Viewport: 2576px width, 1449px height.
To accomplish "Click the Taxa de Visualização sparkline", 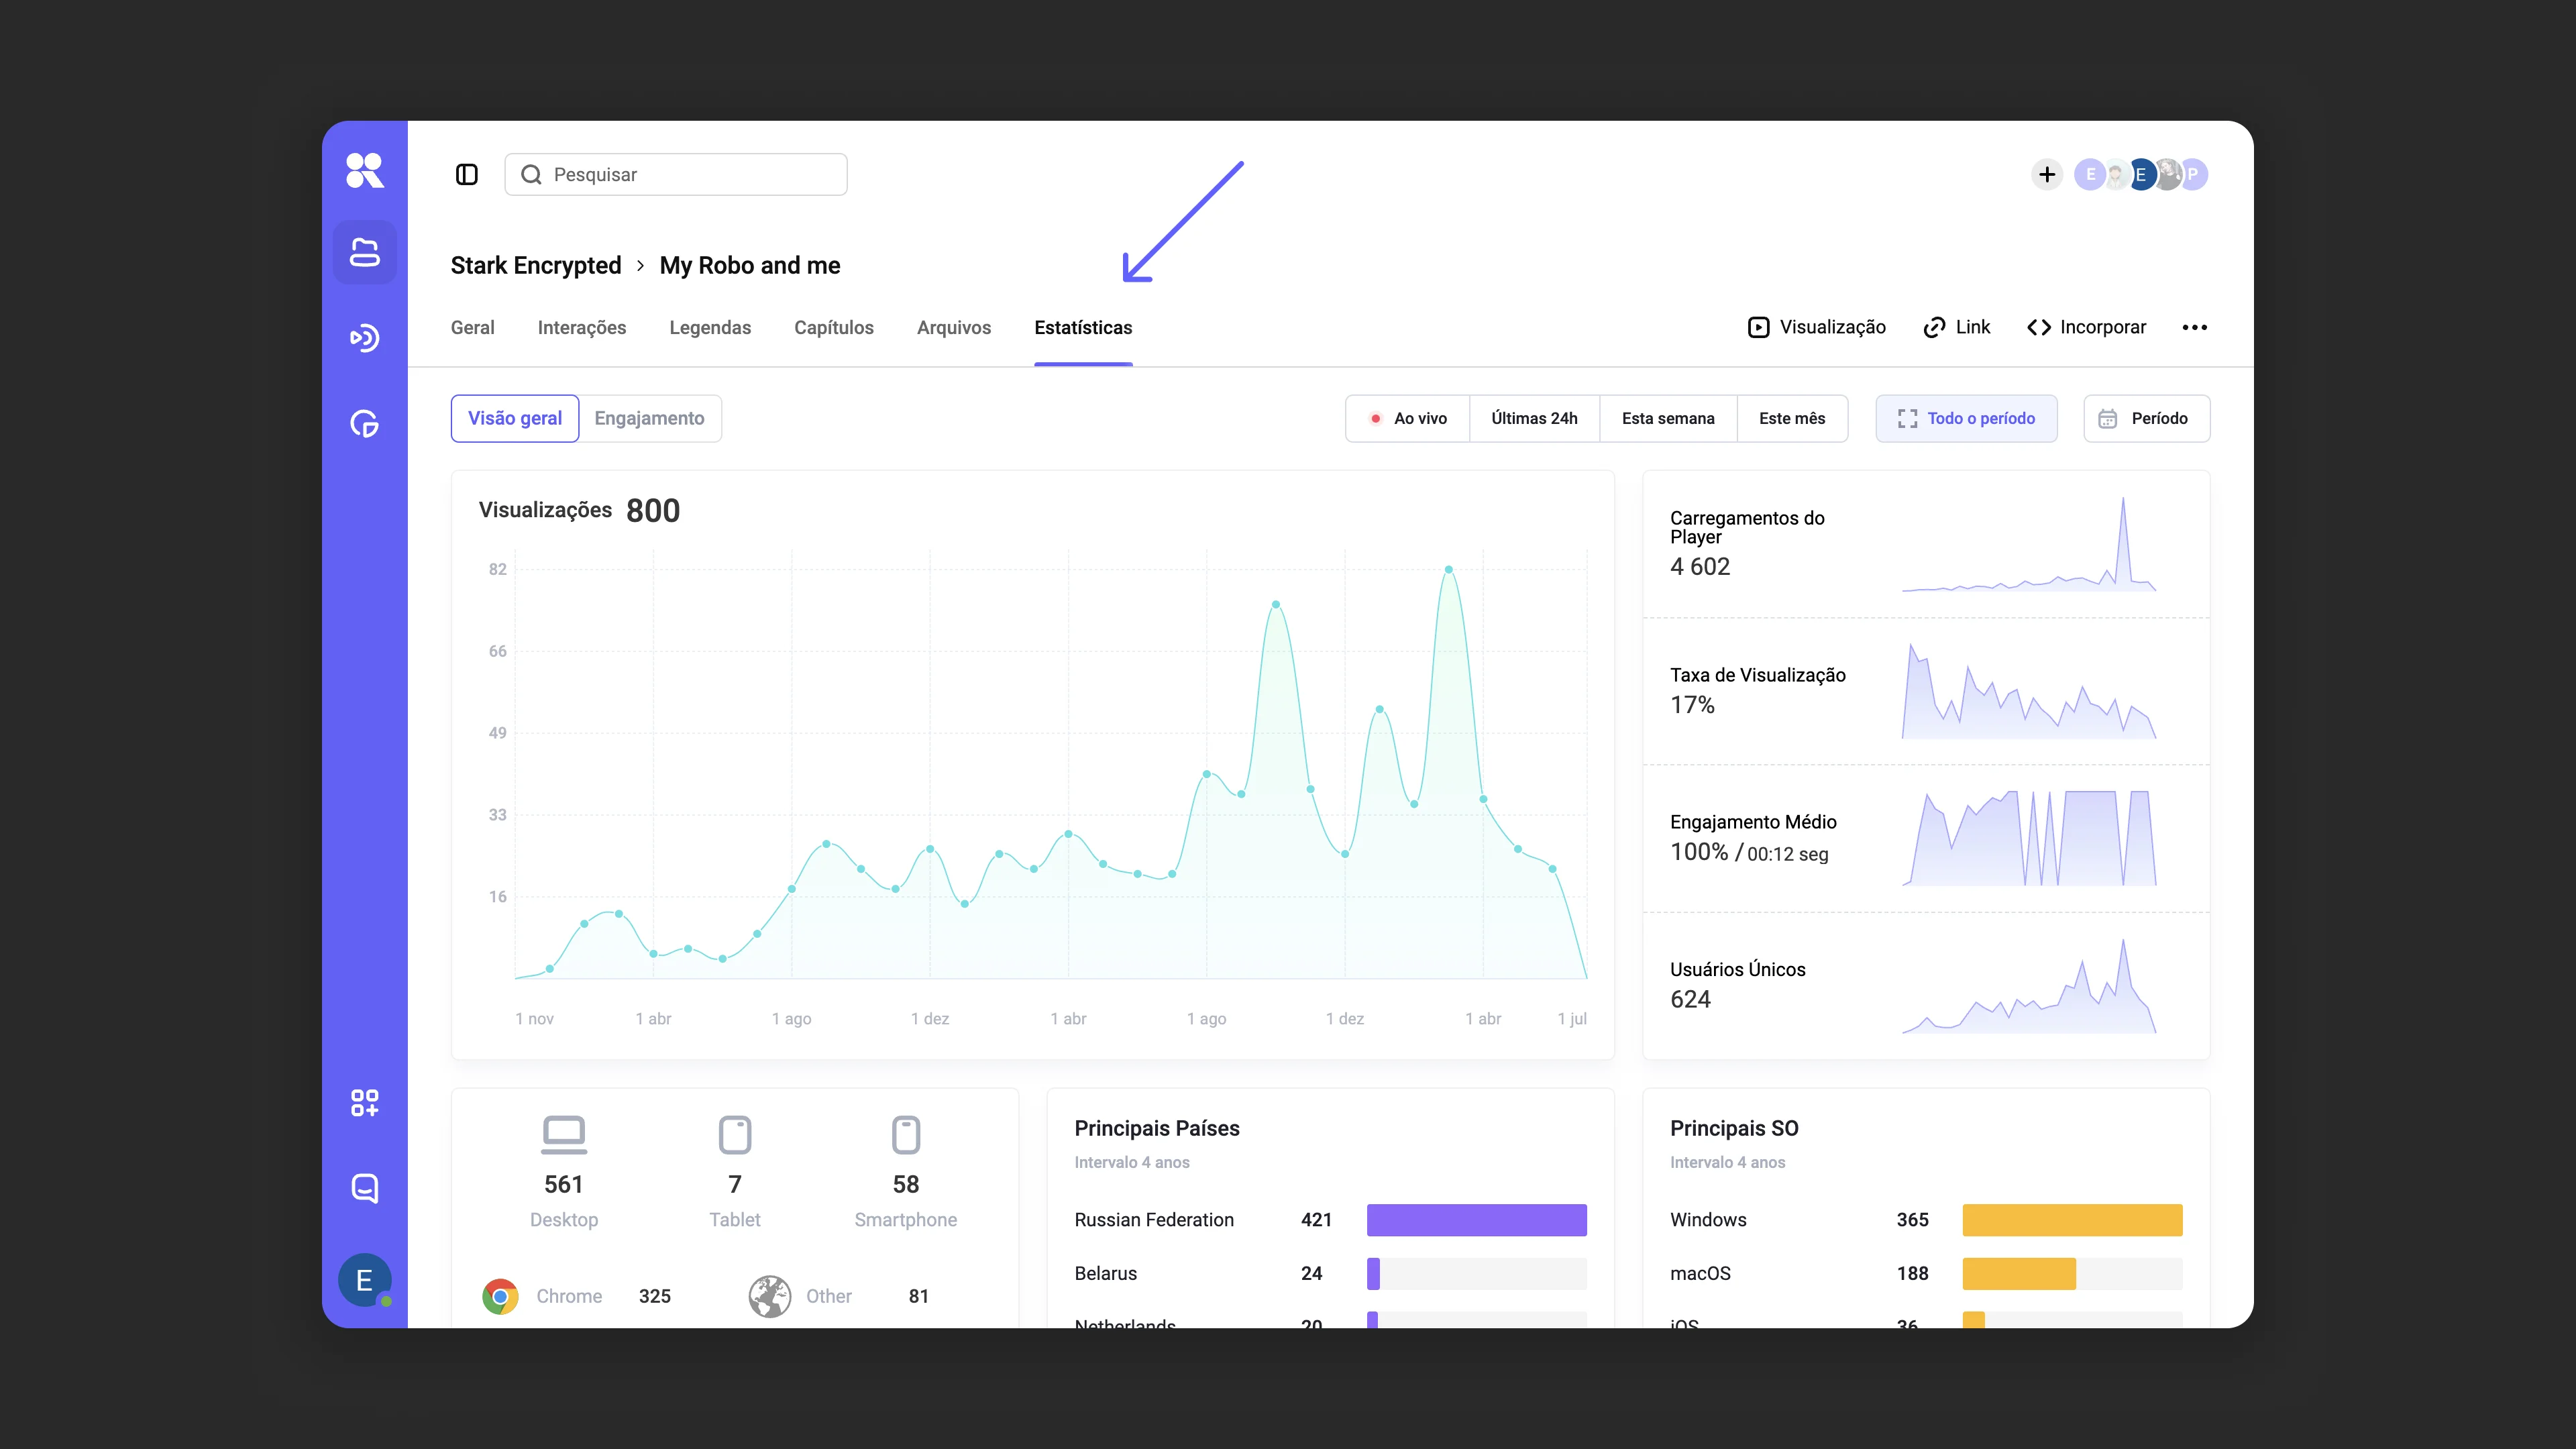I will (2029, 692).
